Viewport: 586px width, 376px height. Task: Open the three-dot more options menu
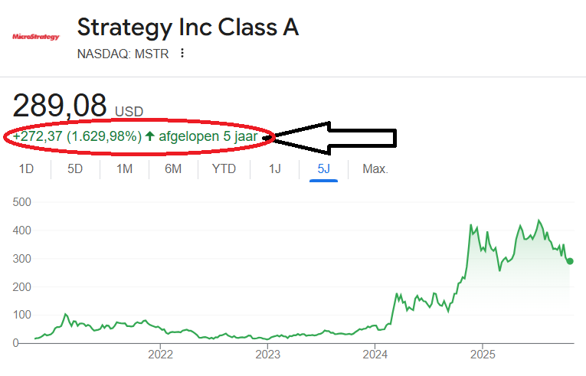(182, 54)
